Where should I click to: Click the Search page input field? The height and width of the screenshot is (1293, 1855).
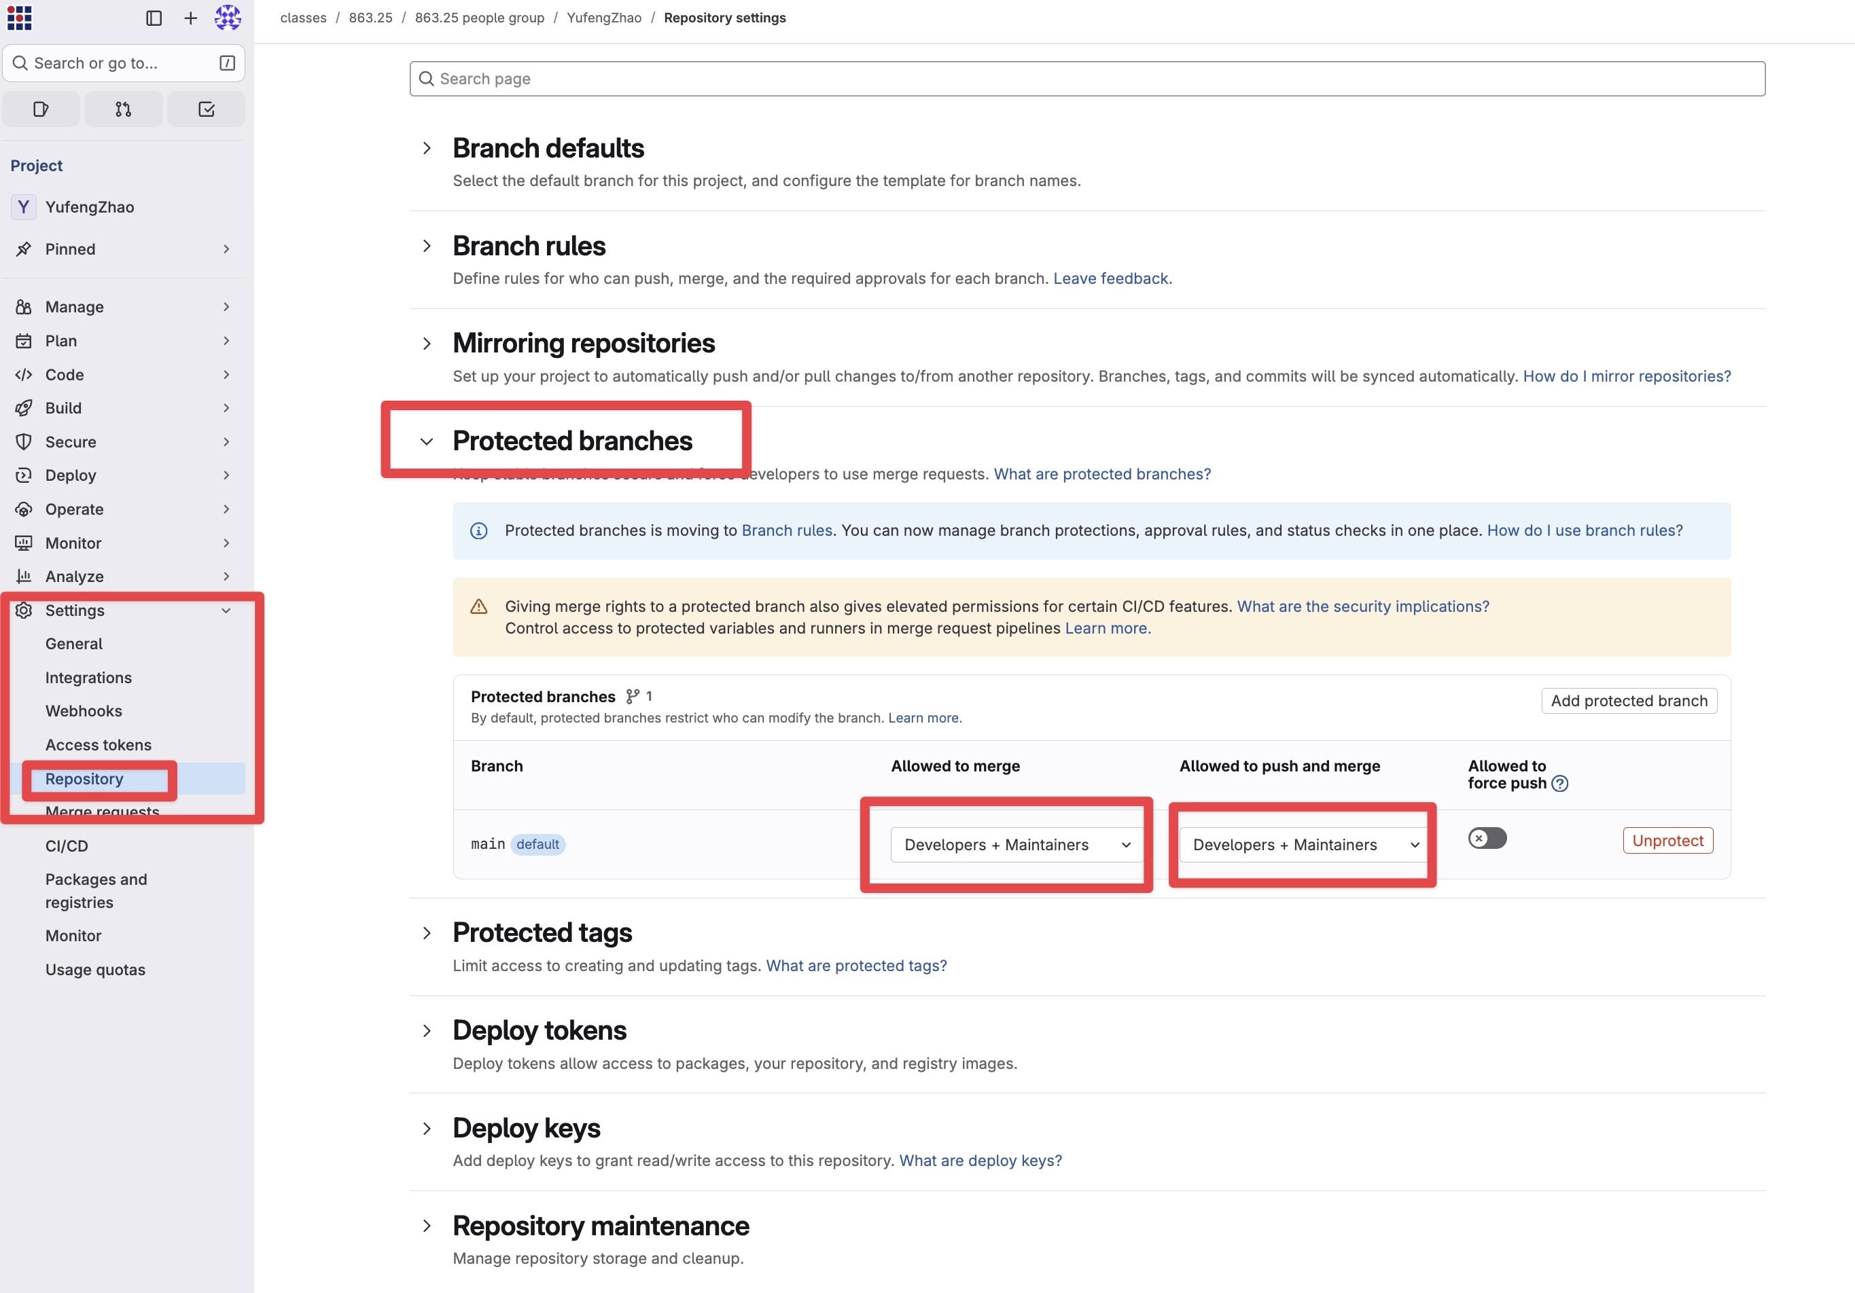[x=1086, y=78]
